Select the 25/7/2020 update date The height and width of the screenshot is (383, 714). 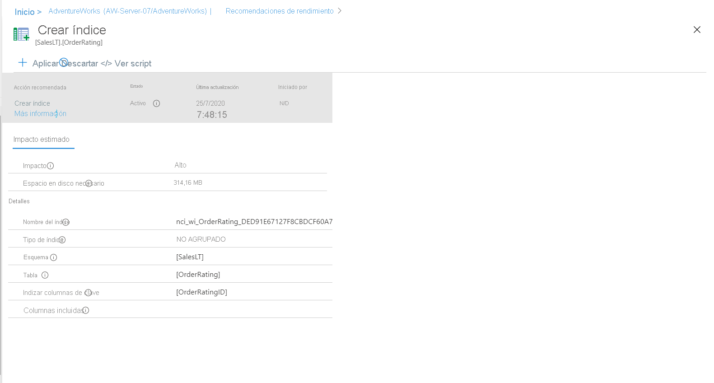210,103
